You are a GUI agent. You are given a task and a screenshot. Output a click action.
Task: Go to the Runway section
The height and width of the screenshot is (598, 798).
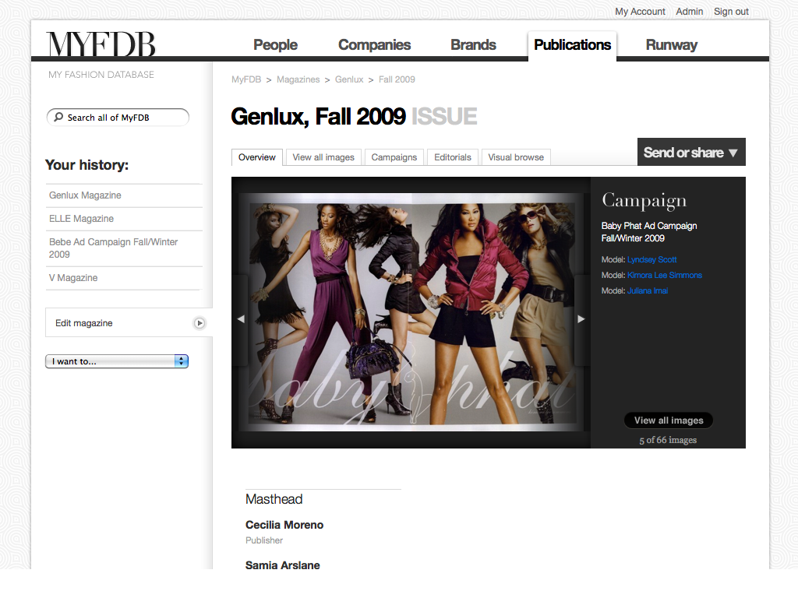671,45
